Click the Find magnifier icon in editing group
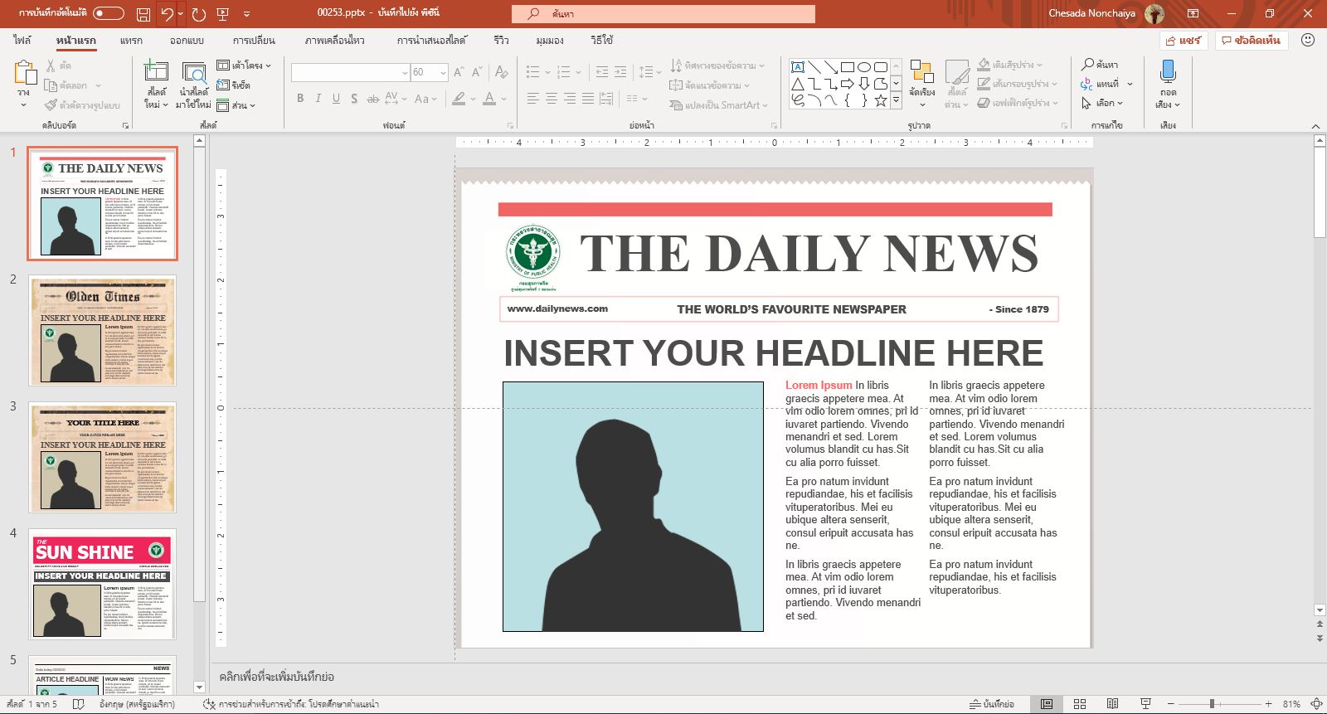 [x=1088, y=64]
